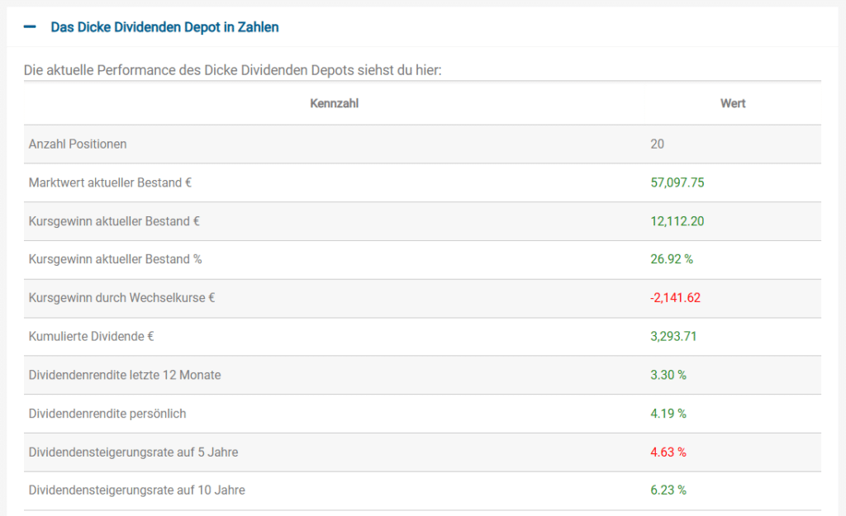Collapse the section using the minus icon
This screenshot has width=846, height=516.
pyautogui.click(x=31, y=27)
